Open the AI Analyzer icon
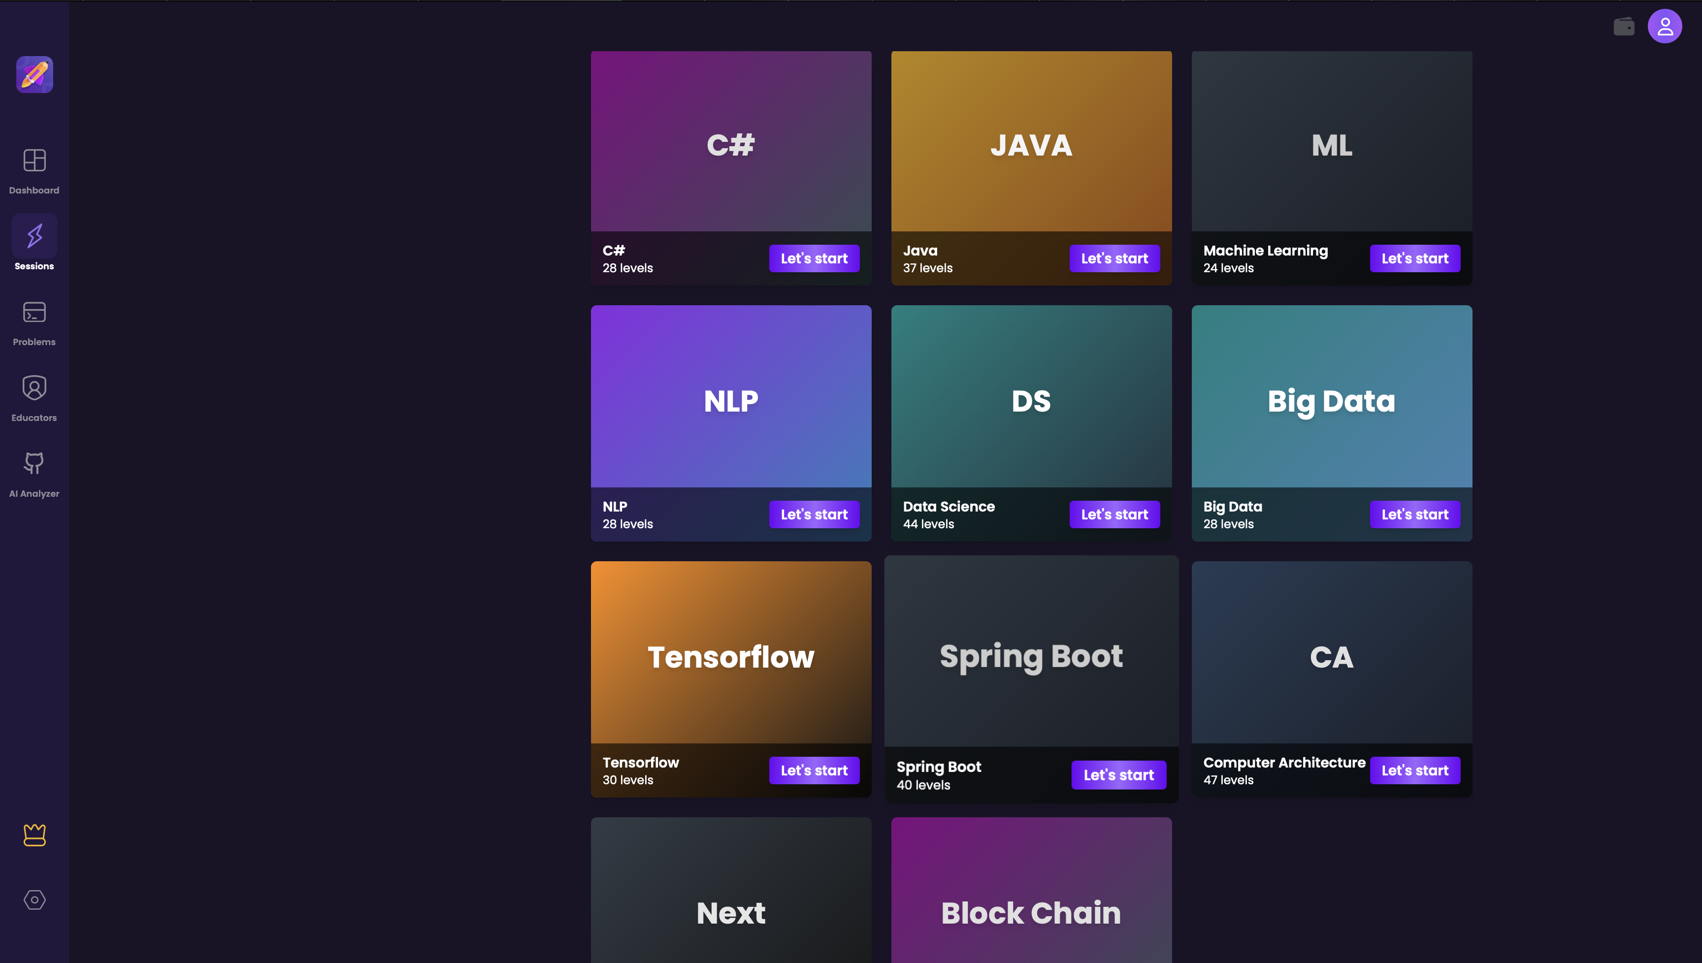Viewport: 1702px width, 963px height. coord(34,464)
